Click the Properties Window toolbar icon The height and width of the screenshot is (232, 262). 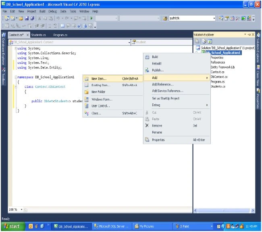[x=227, y=18]
